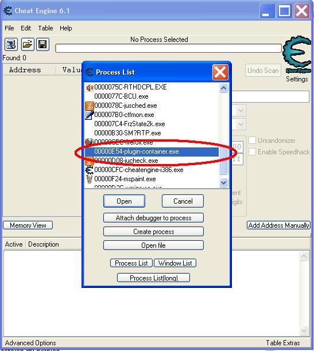Screen dimensions: 314x351
Task: Click the process list scrollbar thumb
Action: click(x=223, y=160)
